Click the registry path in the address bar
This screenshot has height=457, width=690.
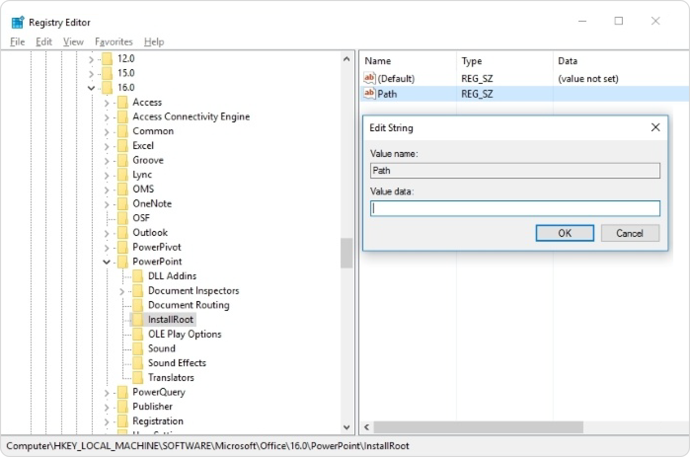(208, 446)
